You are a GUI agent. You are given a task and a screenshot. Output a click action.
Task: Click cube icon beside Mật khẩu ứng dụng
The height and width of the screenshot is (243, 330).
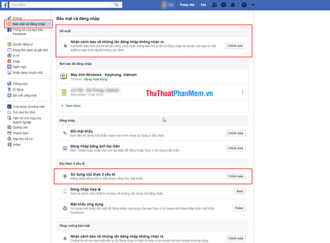point(65,208)
